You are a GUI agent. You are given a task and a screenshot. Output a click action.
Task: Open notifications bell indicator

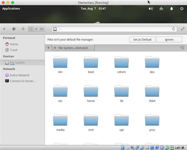[x=172, y=9]
